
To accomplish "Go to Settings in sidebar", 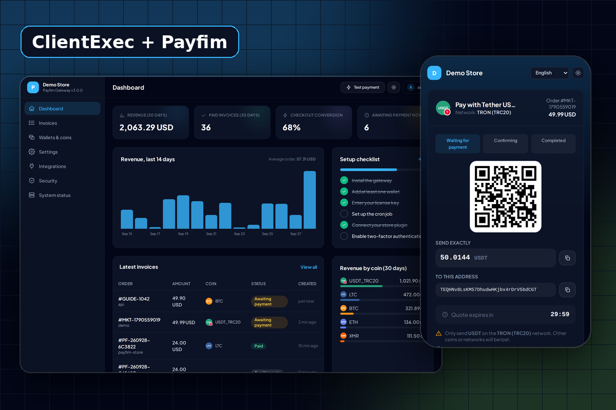I will click(62, 152).
